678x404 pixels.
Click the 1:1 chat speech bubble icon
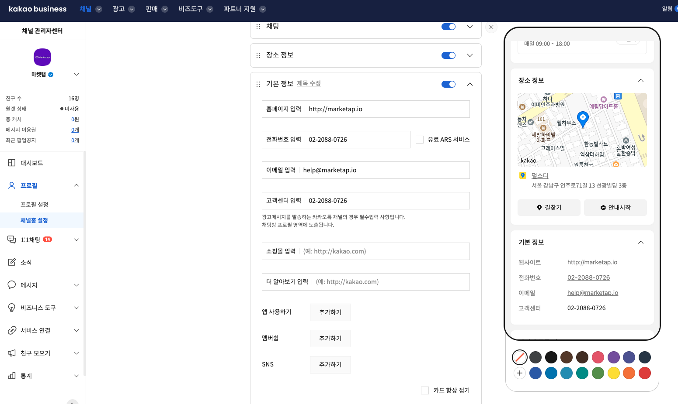(x=12, y=240)
